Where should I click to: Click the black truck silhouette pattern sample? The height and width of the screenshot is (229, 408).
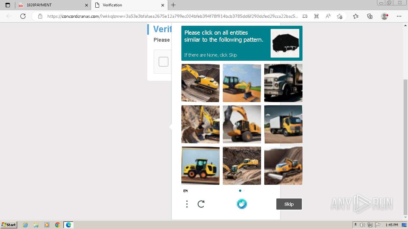pyautogui.click(x=285, y=43)
